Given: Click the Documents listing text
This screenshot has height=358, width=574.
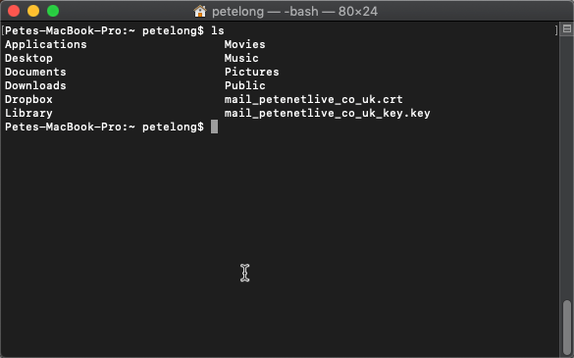Looking at the screenshot, I should (35, 72).
